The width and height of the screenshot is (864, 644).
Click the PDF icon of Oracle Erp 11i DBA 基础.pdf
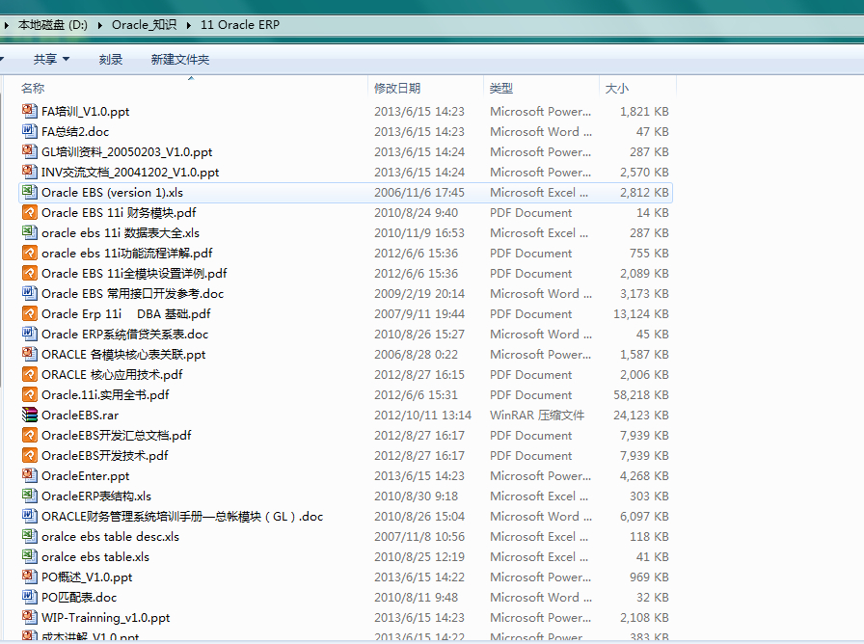pos(29,313)
